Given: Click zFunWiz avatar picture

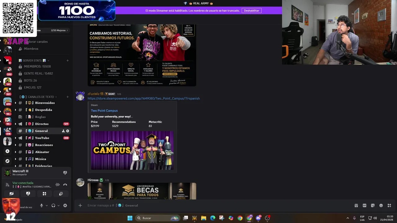Looking at the screenshot, I should click(x=80, y=96).
